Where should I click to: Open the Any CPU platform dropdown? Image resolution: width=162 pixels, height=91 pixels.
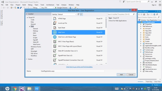click(48, 8)
